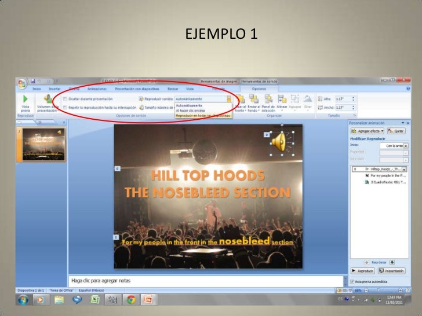Screen dimensions: 422x316
Task: Move effect up with Reordenar up arrow
Action: point(366,262)
